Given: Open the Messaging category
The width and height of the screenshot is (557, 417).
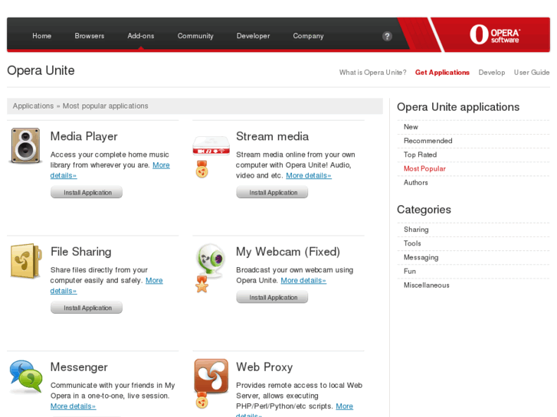Looking at the screenshot, I should [421, 257].
